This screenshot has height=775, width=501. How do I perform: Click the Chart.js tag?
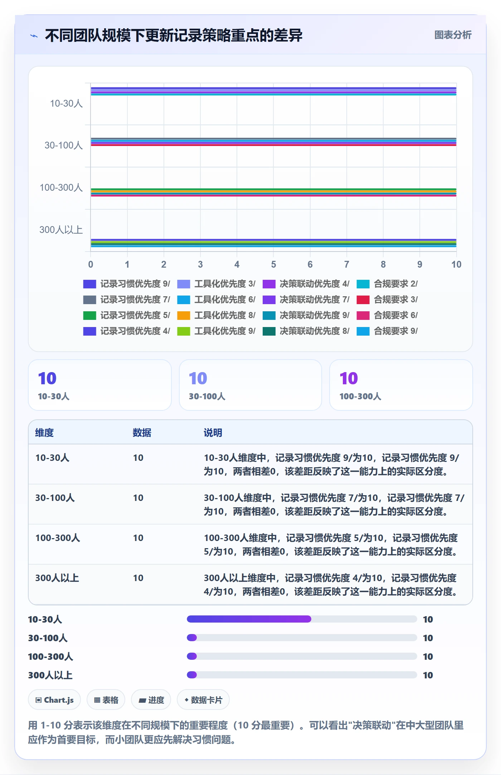(54, 700)
